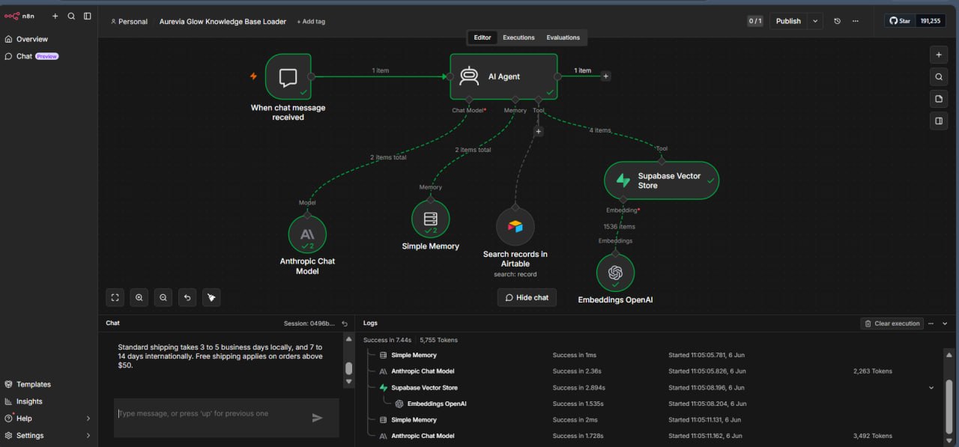
Task: Open Insights in the sidebar
Action: pos(49,401)
